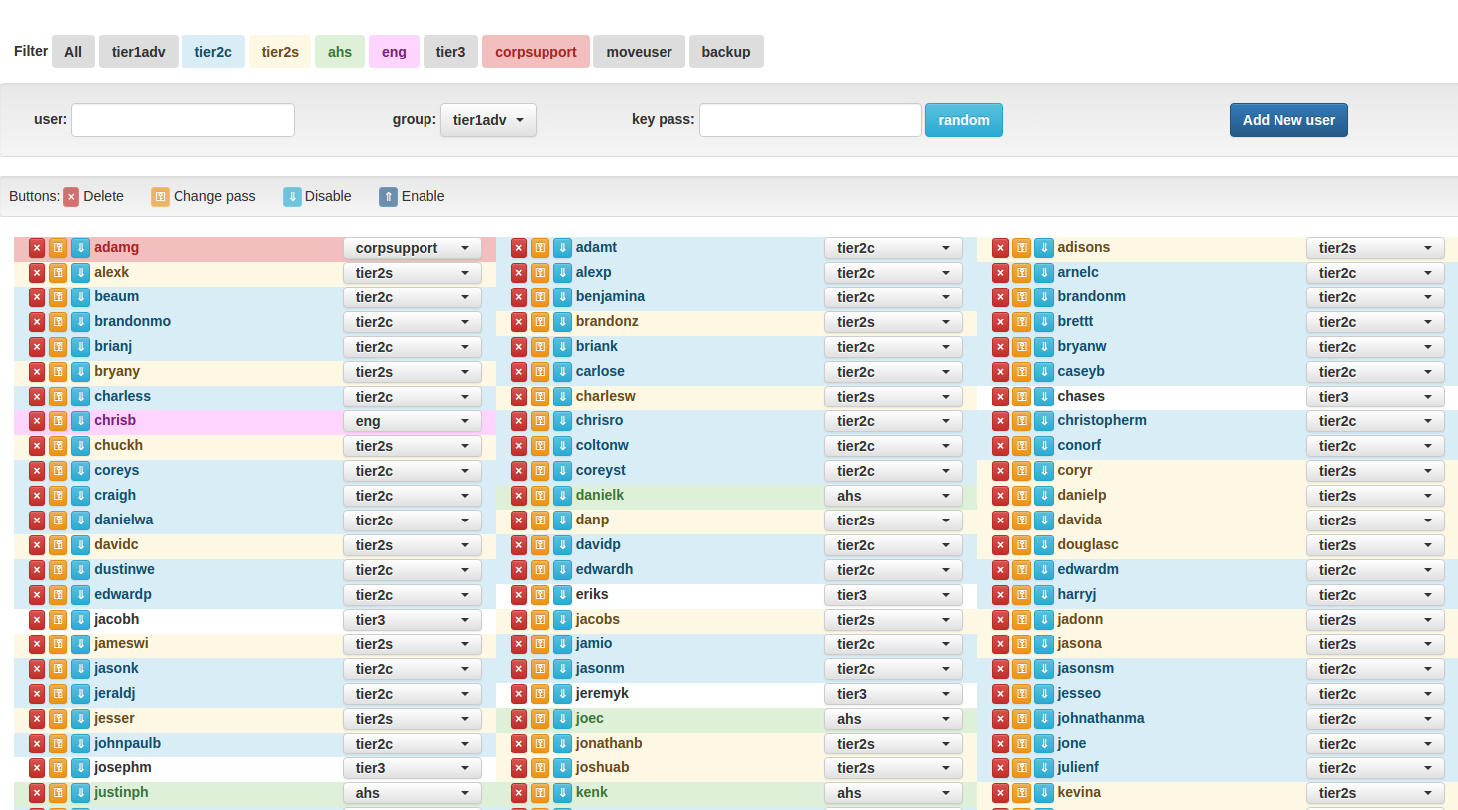
Task: Expand the tier3 dropdown for jeremyk
Action: pos(893,694)
